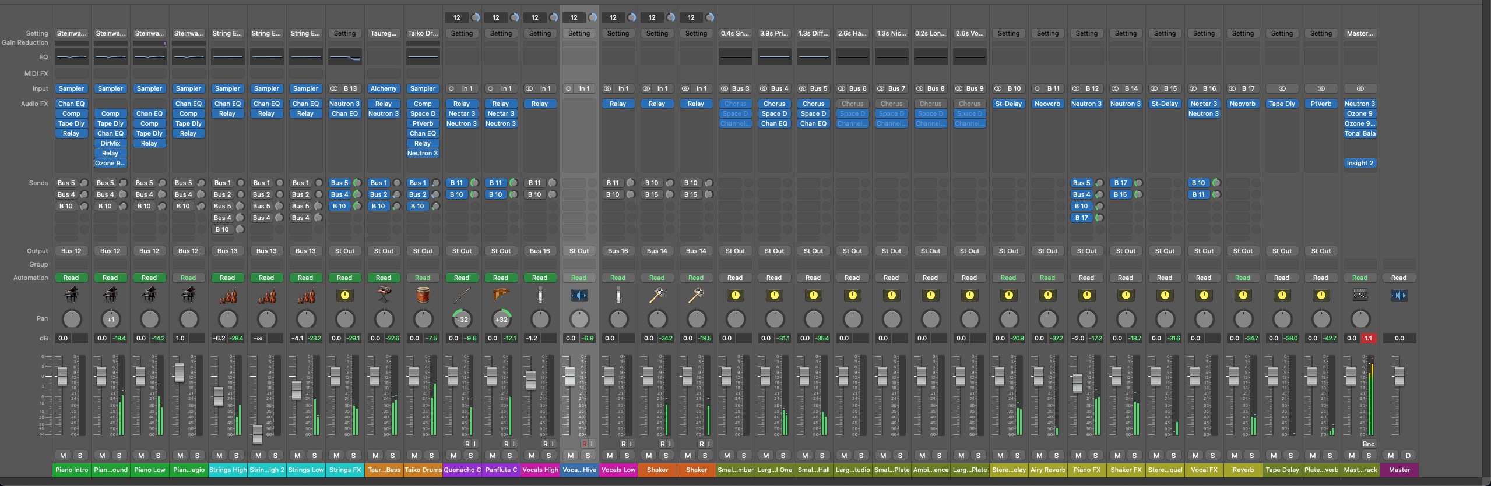Click the Piano Intro EQ thumbnail
This screenshot has width=1491, height=486.
click(71, 57)
